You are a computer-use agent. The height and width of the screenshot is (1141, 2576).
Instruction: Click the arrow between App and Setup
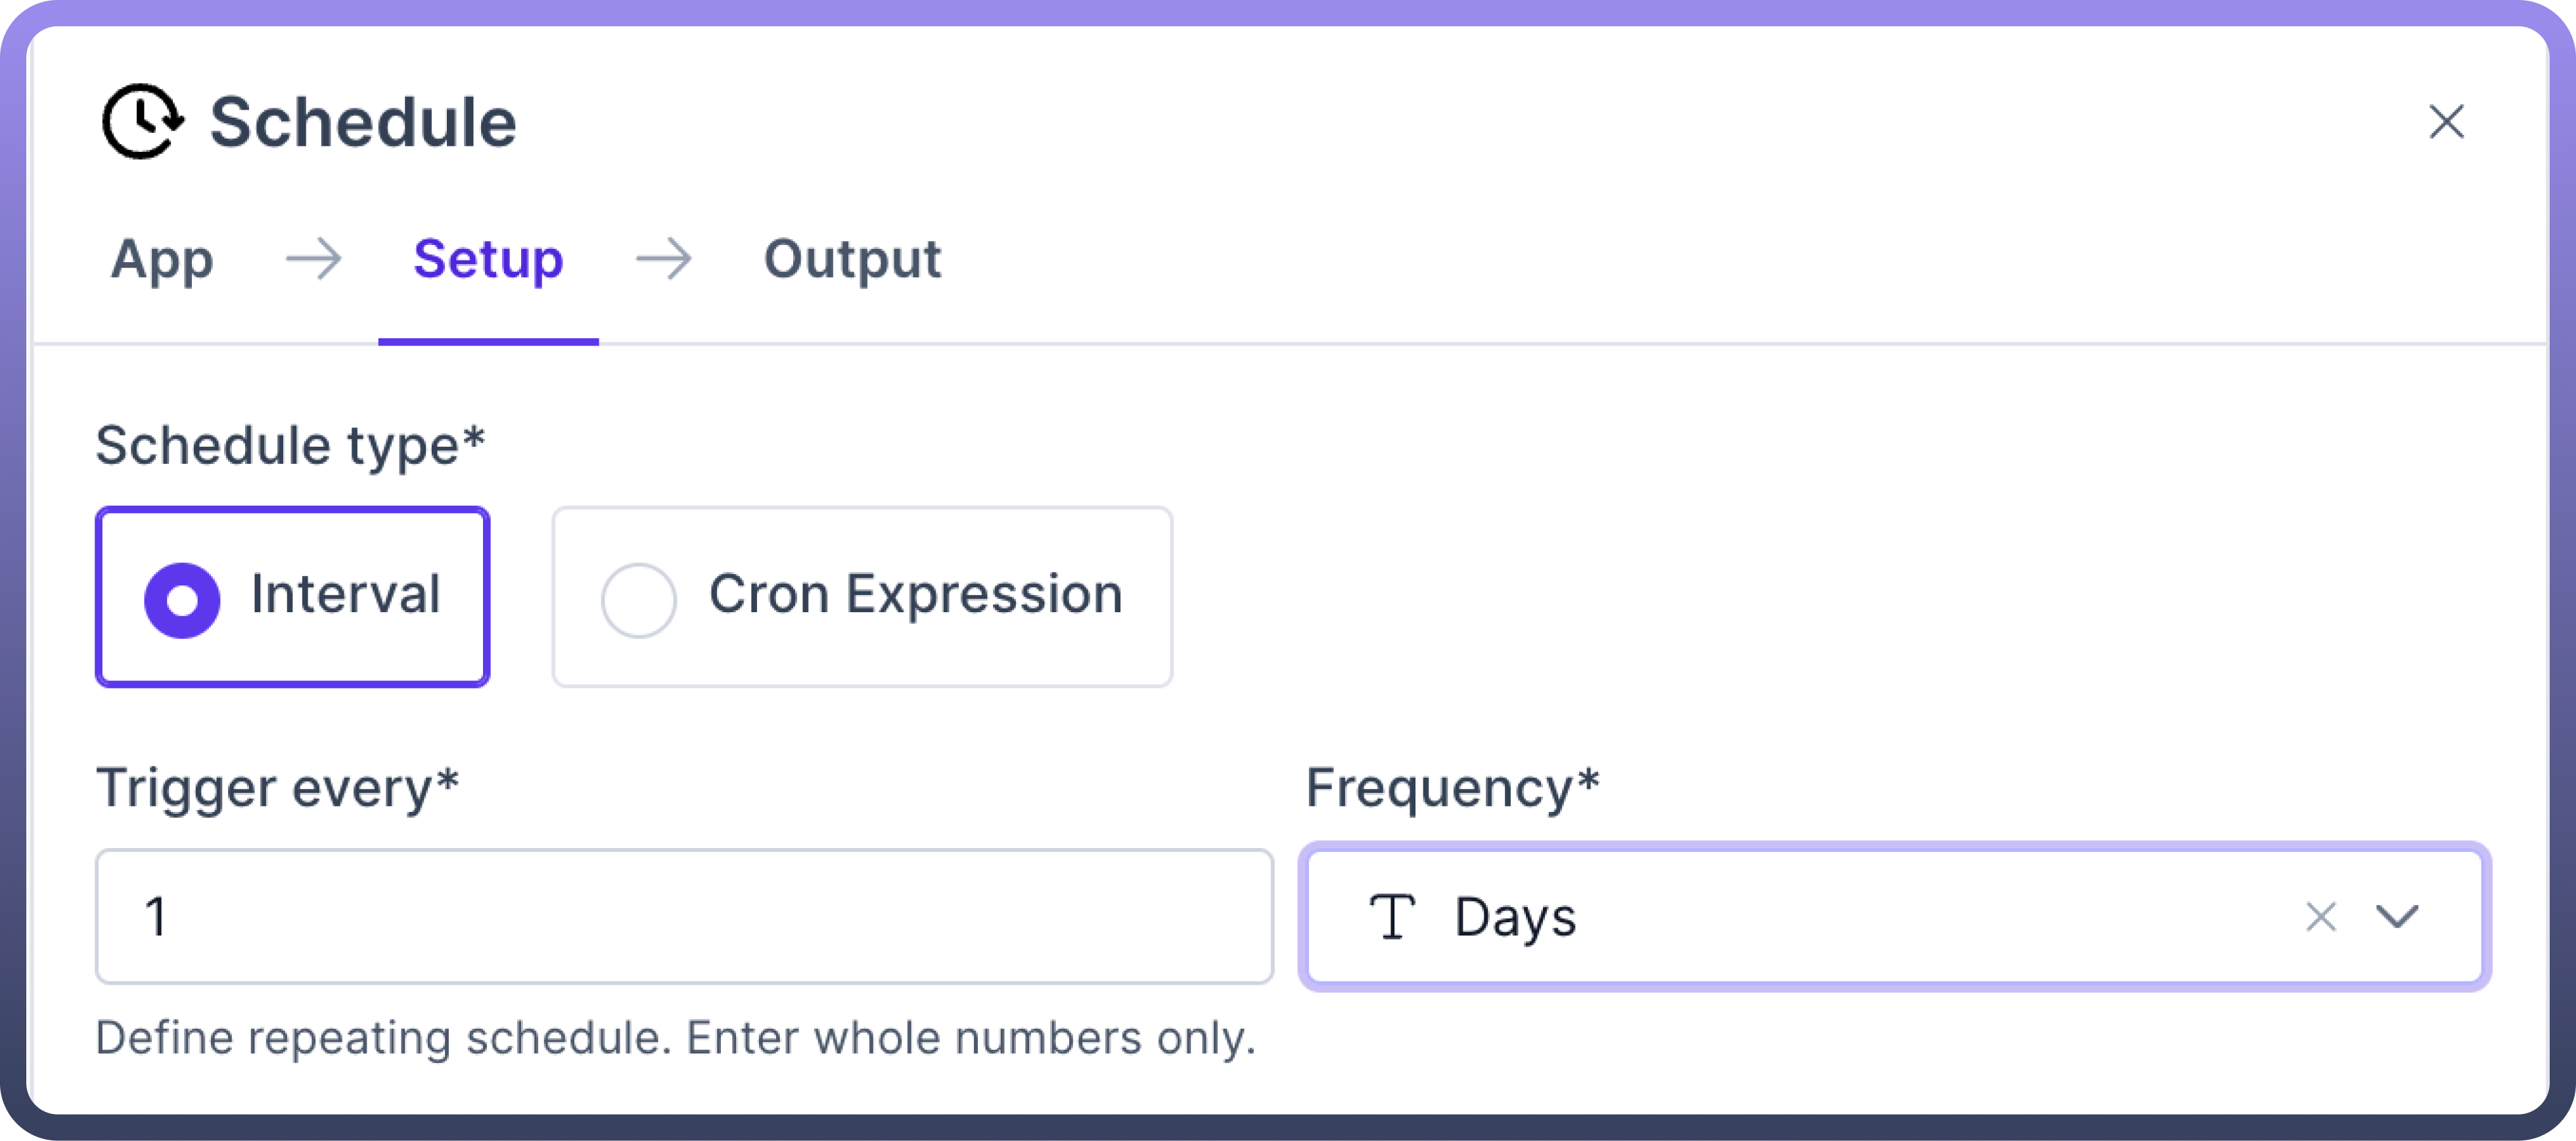(313, 260)
